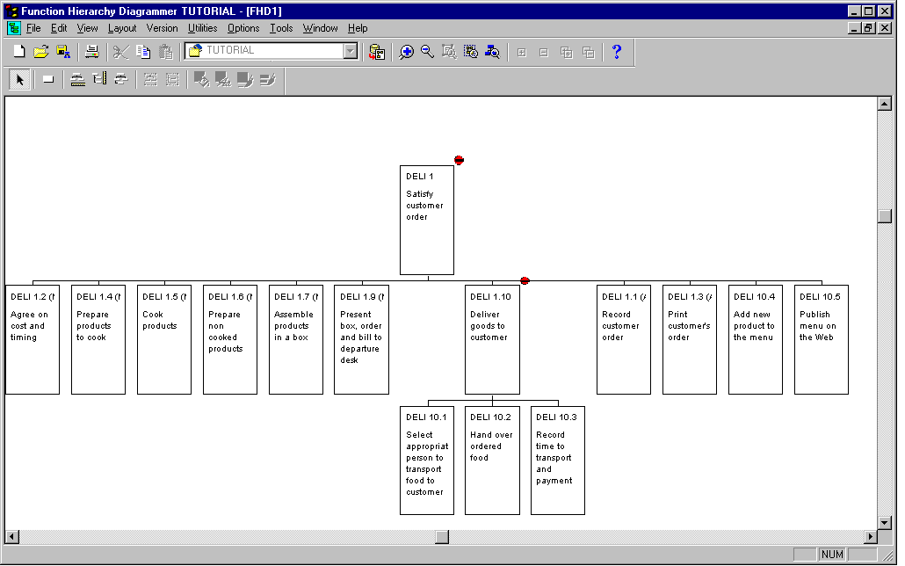Collapse DELI 1.10 via red marker

pos(525,281)
